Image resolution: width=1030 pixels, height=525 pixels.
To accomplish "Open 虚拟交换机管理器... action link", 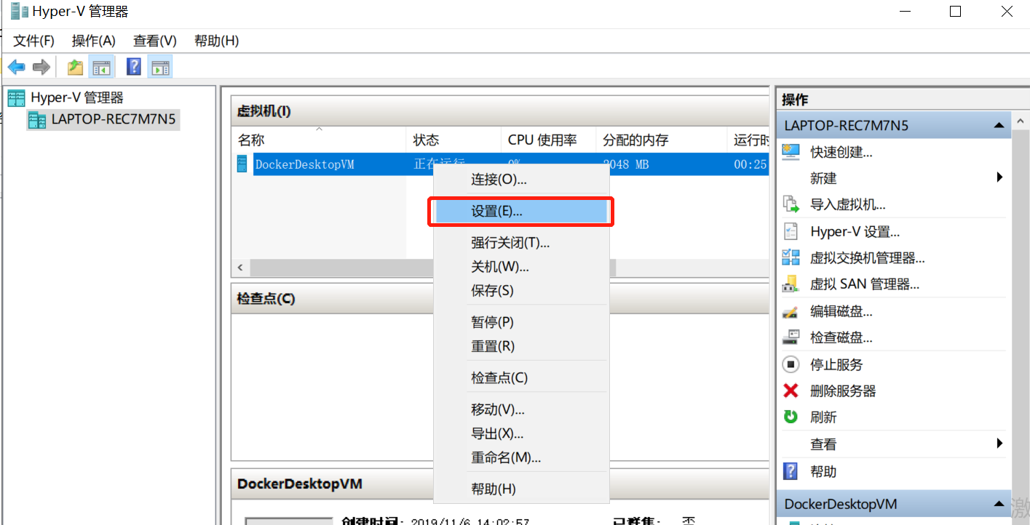I will (868, 258).
